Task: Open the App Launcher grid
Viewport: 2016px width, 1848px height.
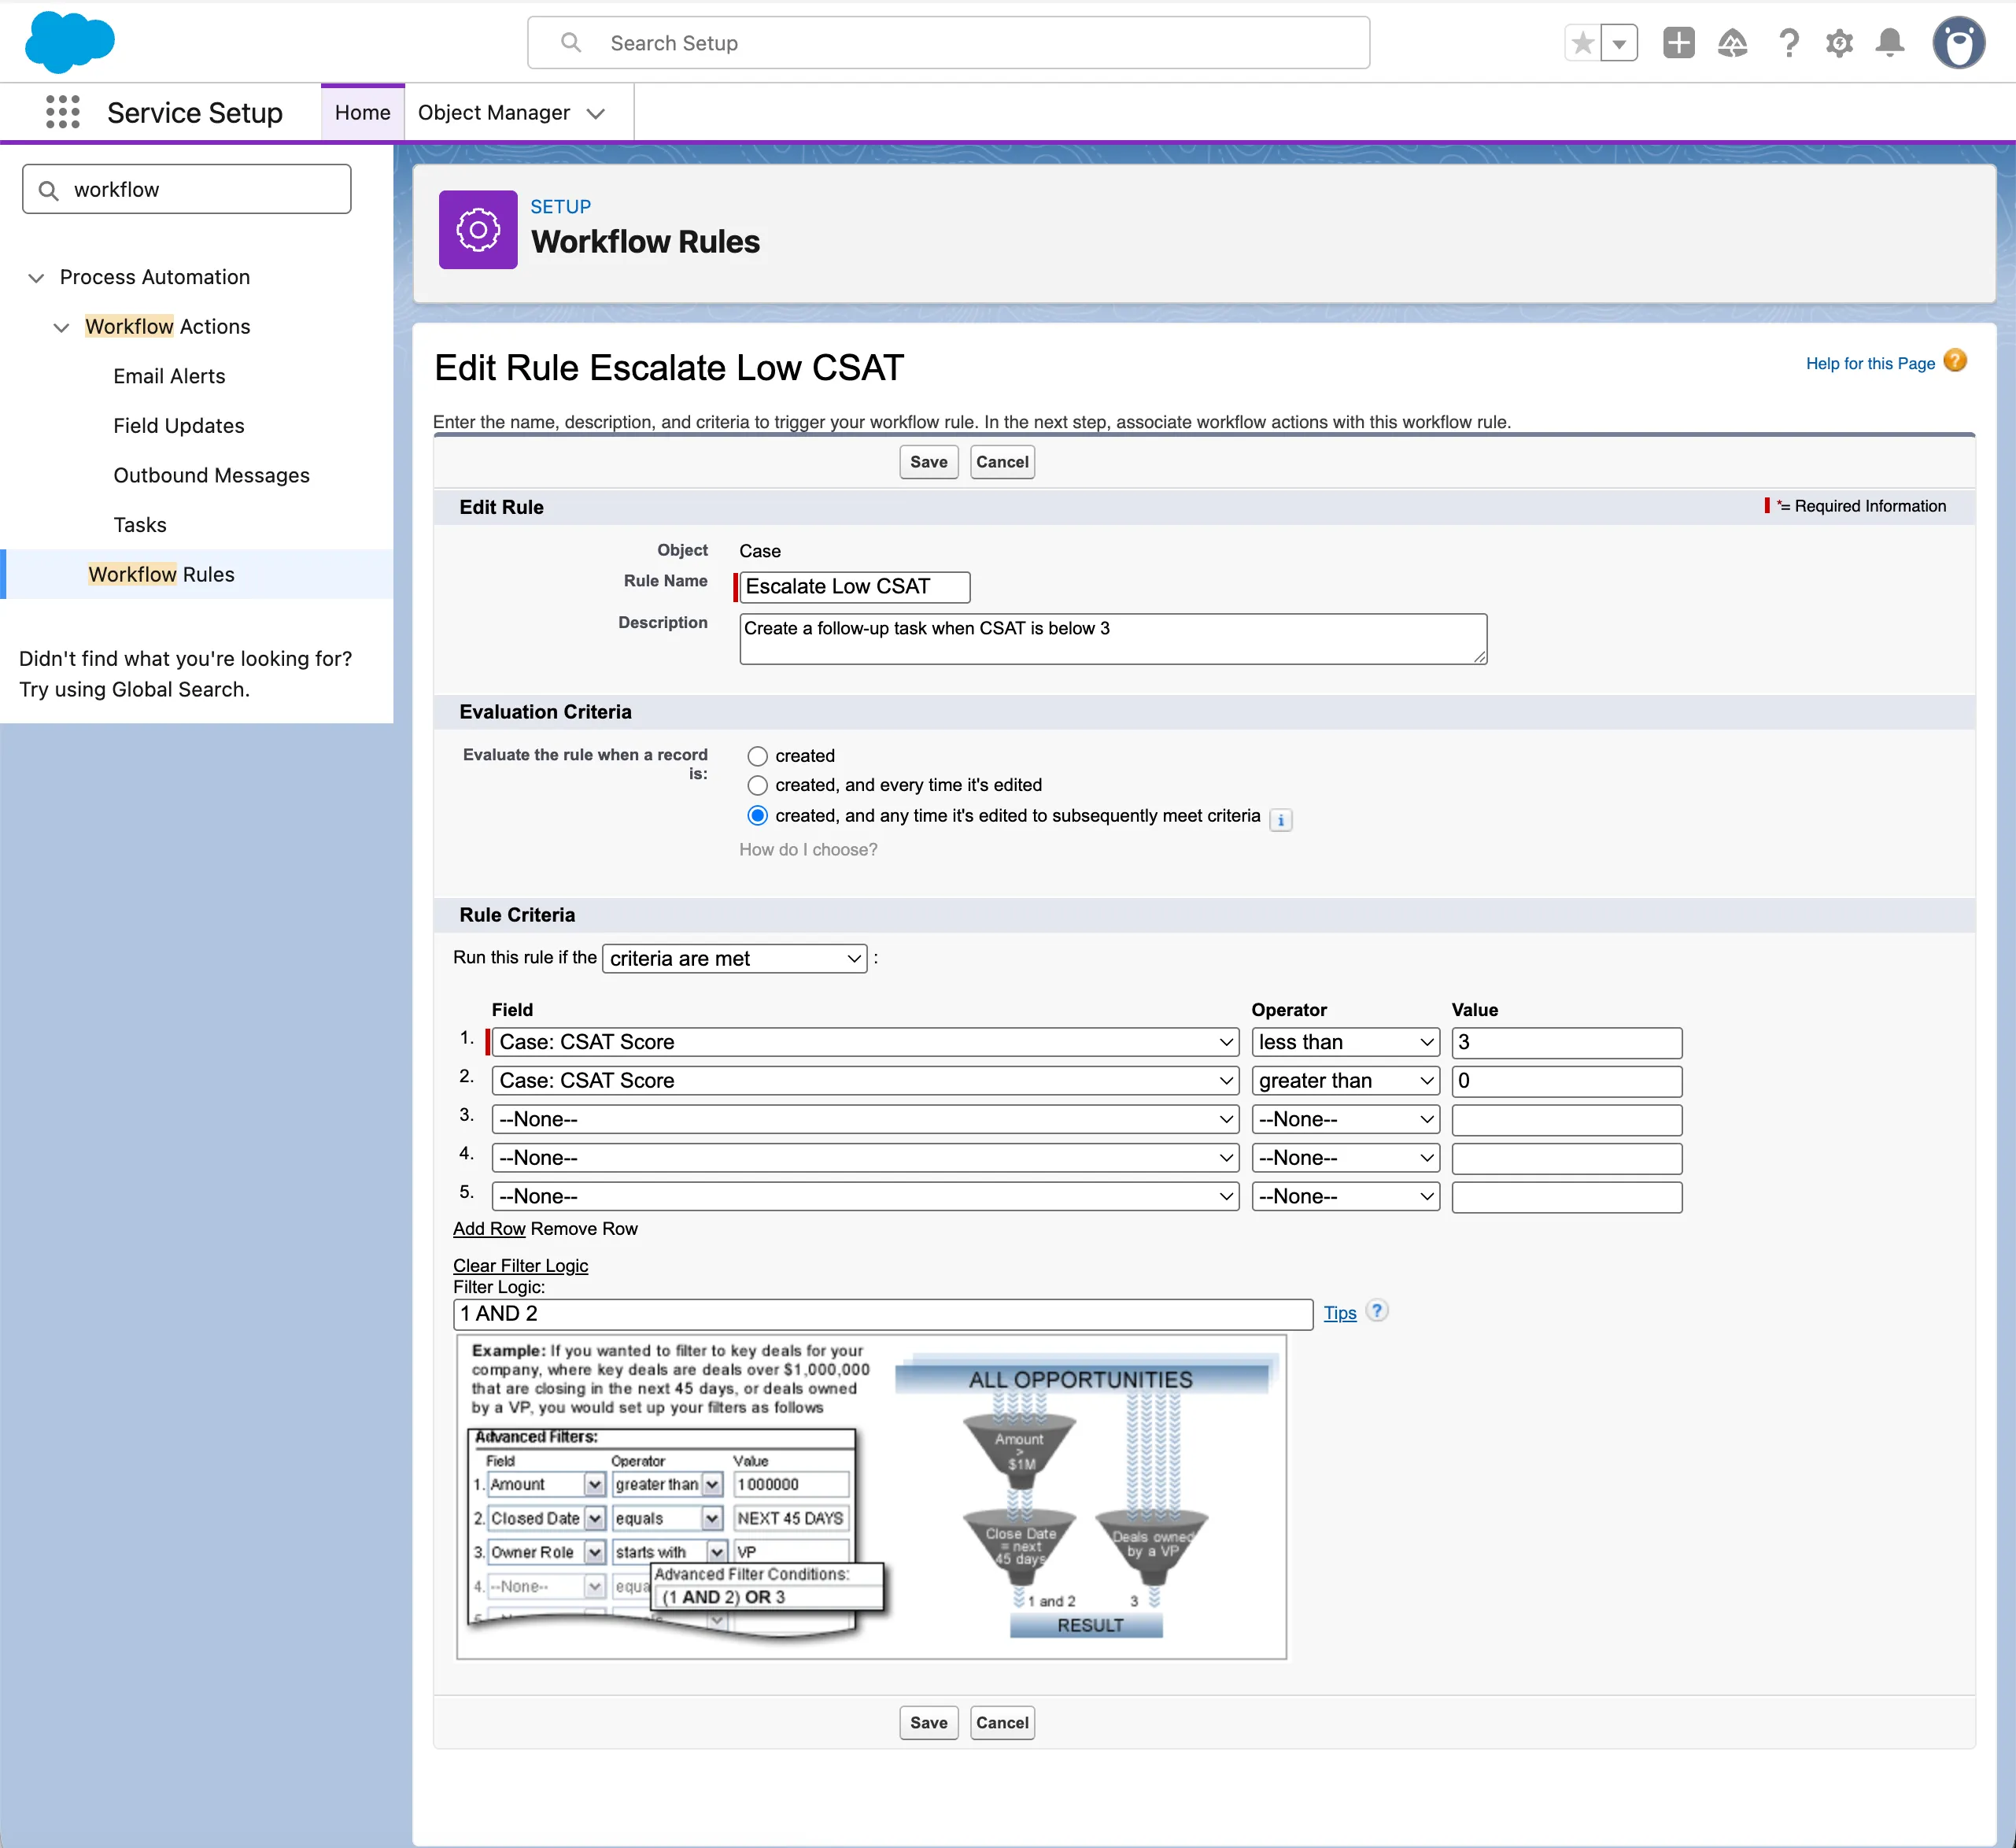Action: (x=62, y=112)
